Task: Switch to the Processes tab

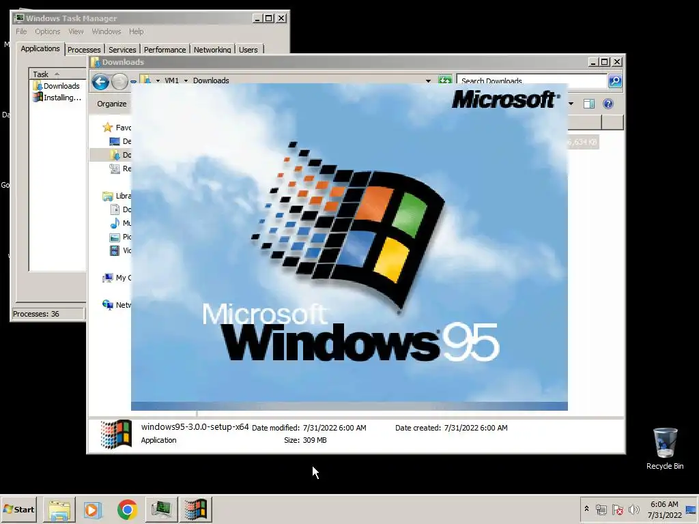Action: pos(84,49)
